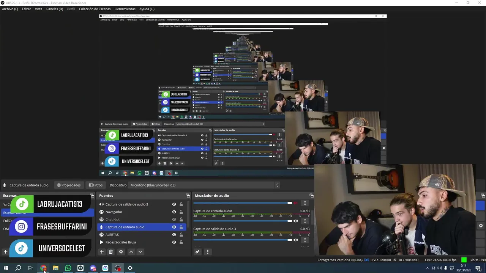Open the Windows Start menu
This screenshot has width=486, height=273.
point(6,268)
